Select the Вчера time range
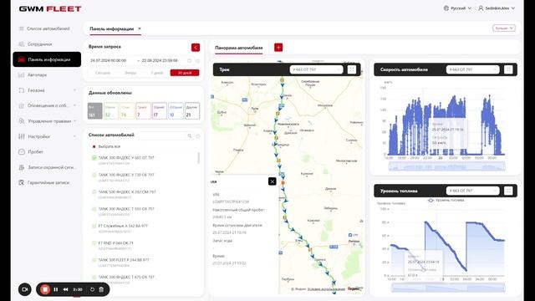 click(130, 73)
